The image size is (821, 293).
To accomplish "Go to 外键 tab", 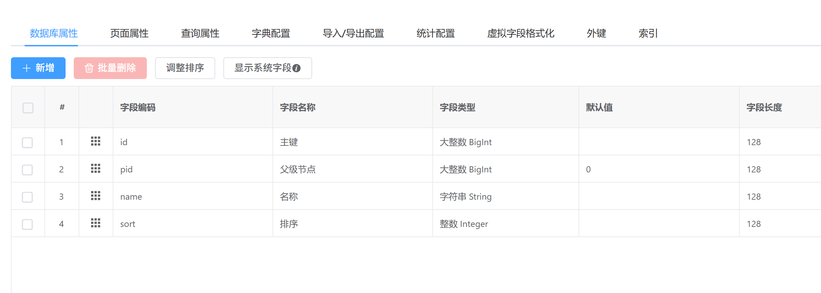I will tap(596, 33).
